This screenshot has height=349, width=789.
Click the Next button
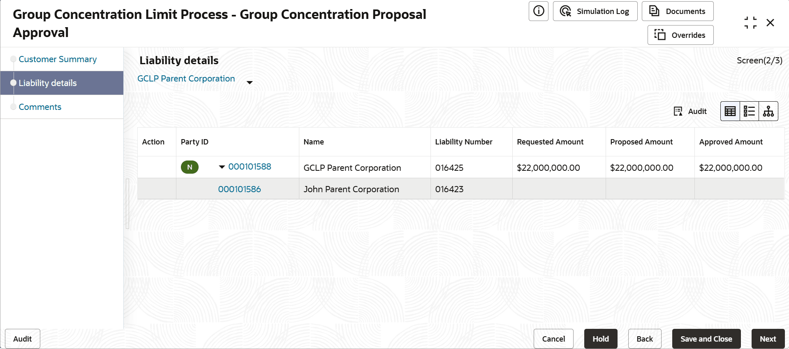tap(768, 339)
